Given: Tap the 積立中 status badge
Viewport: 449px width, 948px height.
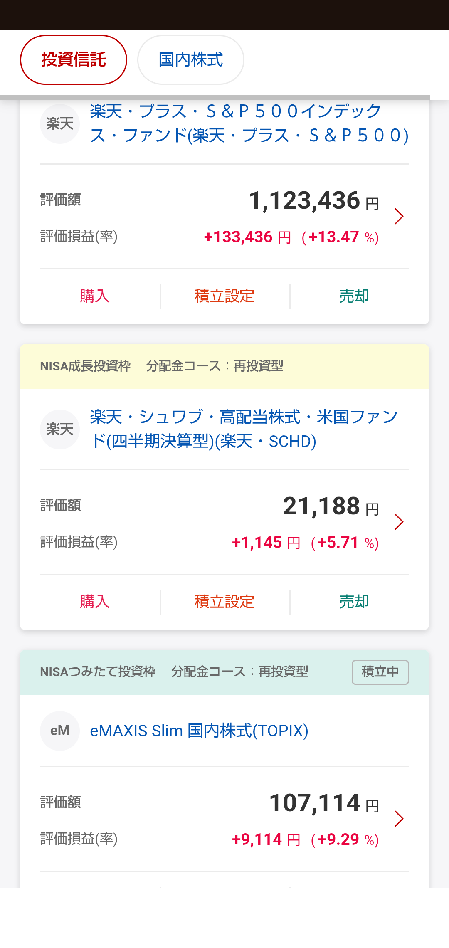Looking at the screenshot, I should tap(380, 672).
